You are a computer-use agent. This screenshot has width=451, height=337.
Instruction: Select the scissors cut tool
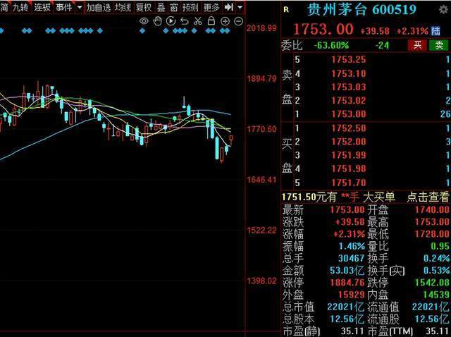point(198,21)
